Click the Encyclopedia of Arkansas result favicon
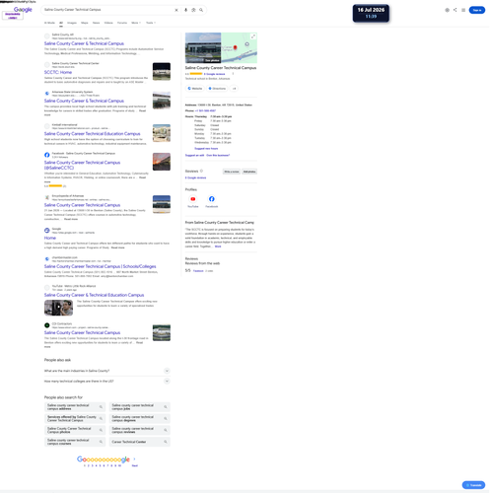Image resolution: width=492 pixels, height=493 pixels. (x=47, y=197)
